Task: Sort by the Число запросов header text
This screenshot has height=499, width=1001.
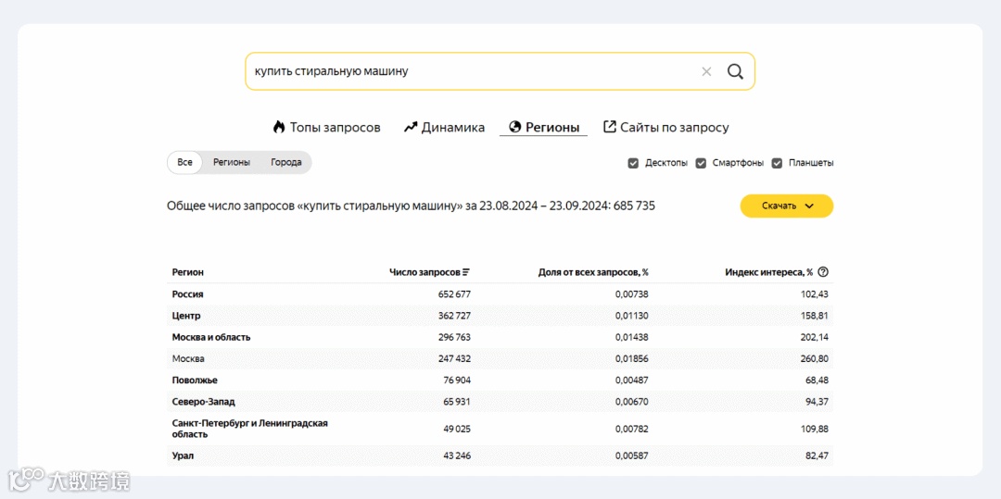Action: (x=424, y=272)
